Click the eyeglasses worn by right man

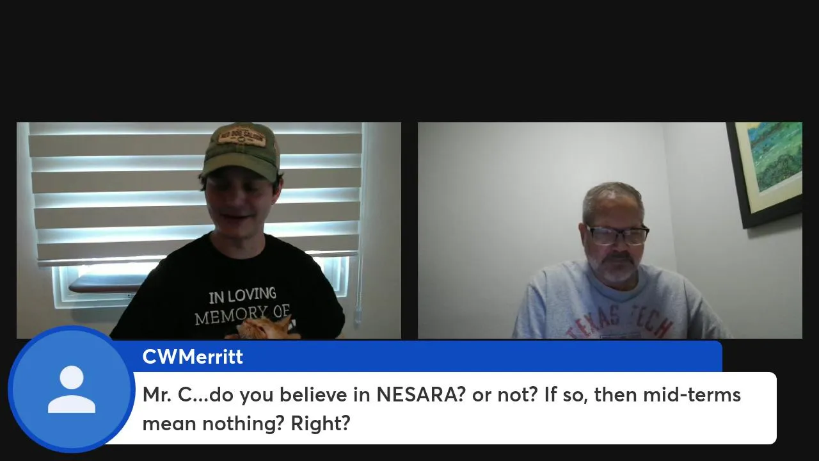[617, 235]
